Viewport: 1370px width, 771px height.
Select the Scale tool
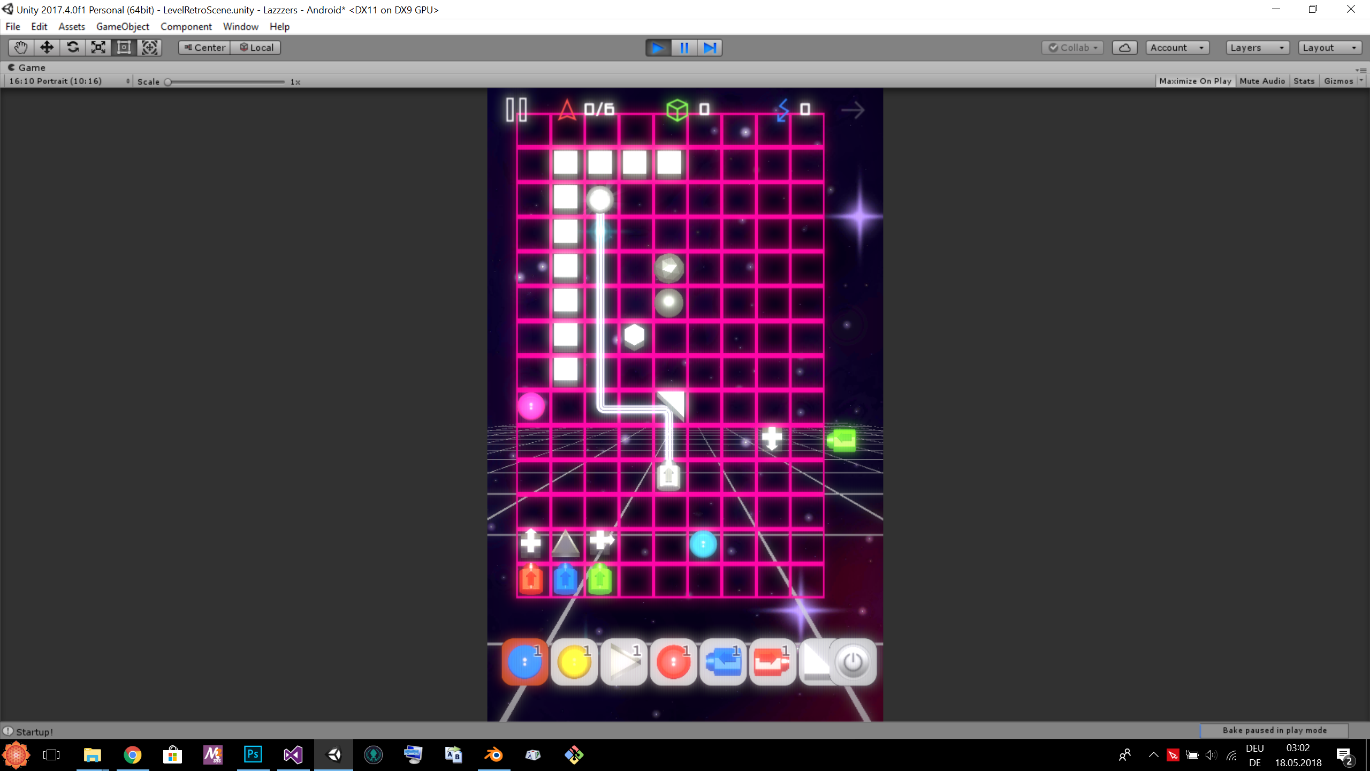point(98,48)
